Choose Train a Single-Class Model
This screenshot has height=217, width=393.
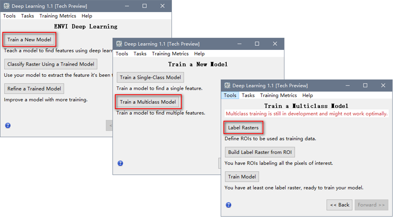(x=151, y=77)
